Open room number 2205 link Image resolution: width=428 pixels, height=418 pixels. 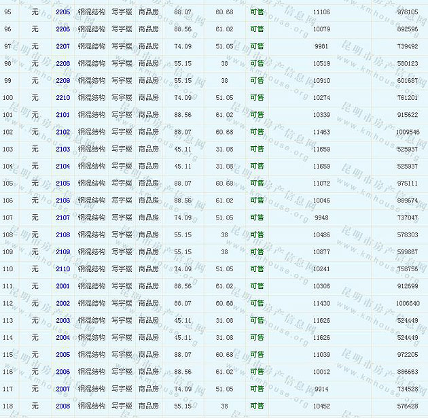(x=63, y=12)
